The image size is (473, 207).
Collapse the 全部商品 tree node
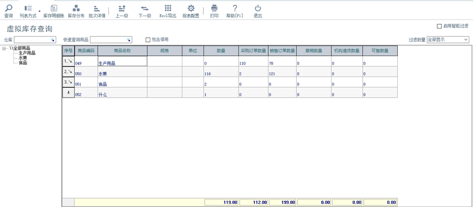click(4, 48)
